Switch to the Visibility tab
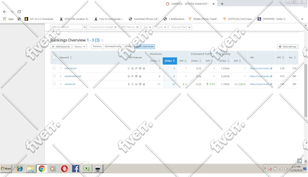This screenshot has height=177, width=308. (129, 46)
